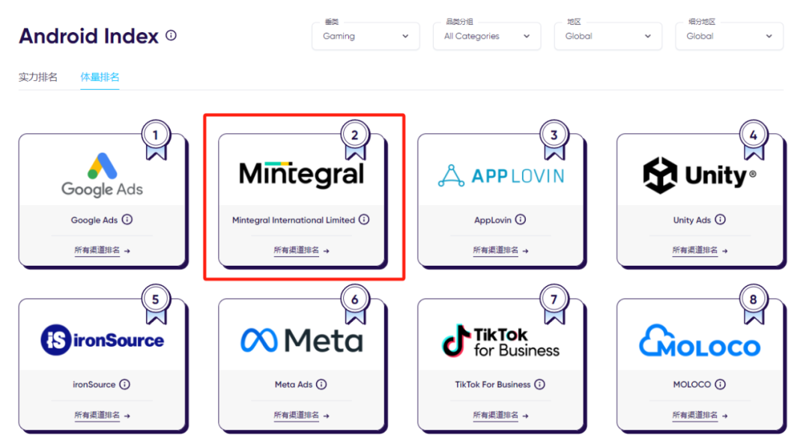
Task: Open 所有渠道排名 link under Google Ads
Action: (x=102, y=251)
